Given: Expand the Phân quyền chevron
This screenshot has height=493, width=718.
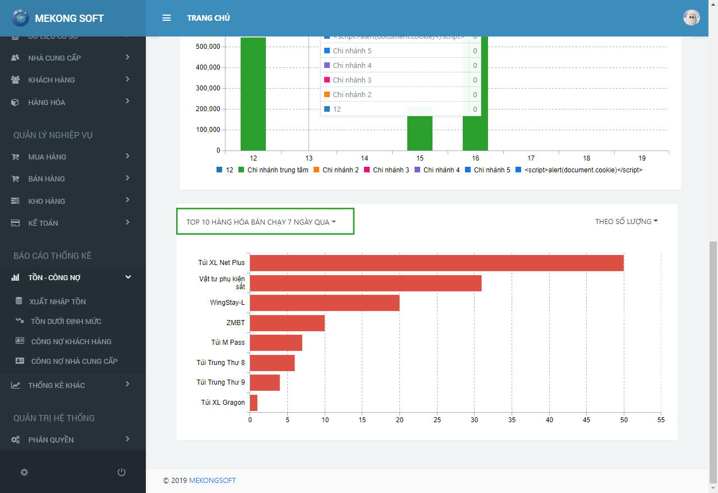Looking at the screenshot, I should coord(128,439).
